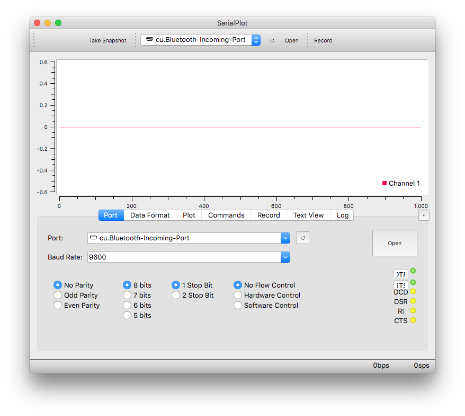Click the refresh icon beside the Port dropdown
Image resolution: width=465 pixels, height=416 pixels.
tap(302, 238)
